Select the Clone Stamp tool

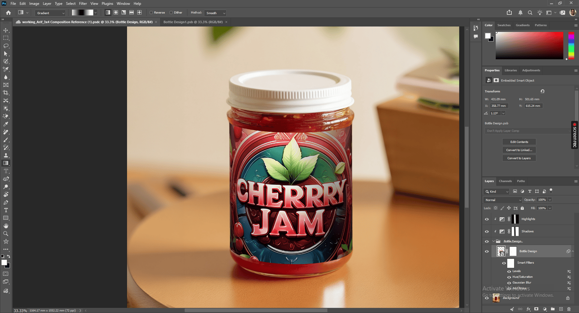(x=6, y=155)
